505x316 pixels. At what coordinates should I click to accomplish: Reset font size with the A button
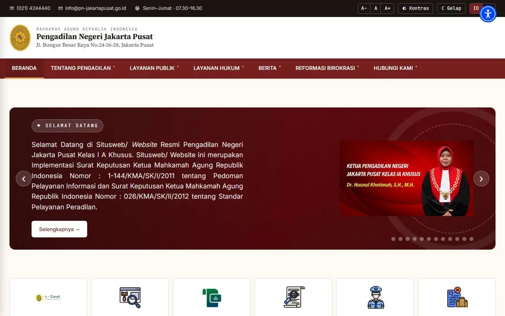[376, 8]
